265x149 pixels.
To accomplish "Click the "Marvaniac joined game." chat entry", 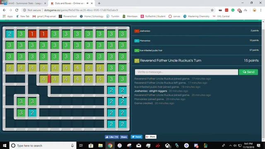I will (149, 99).
